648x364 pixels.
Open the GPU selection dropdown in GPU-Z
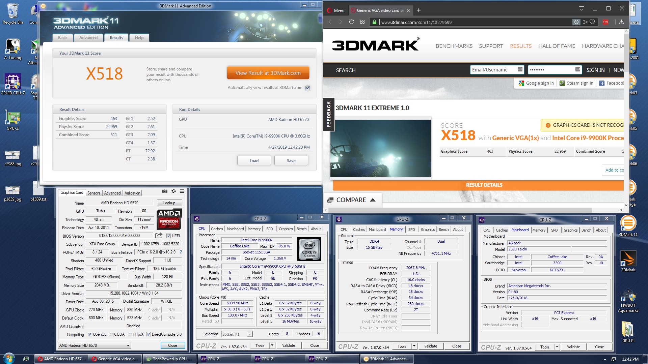(x=94, y=345)
